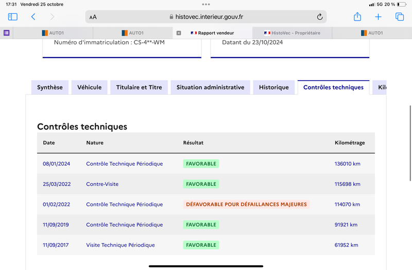Open the Share sheet icon

click(357, 16)
